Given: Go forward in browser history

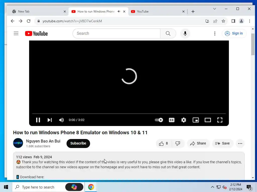Looking at the screenshot, I should pos(21,21).
